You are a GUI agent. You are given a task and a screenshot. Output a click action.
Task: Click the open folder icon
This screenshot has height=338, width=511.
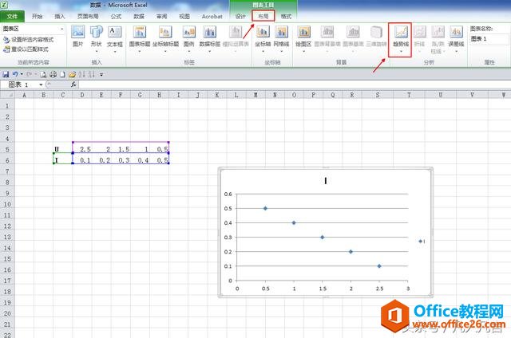(x=72, y=74)
